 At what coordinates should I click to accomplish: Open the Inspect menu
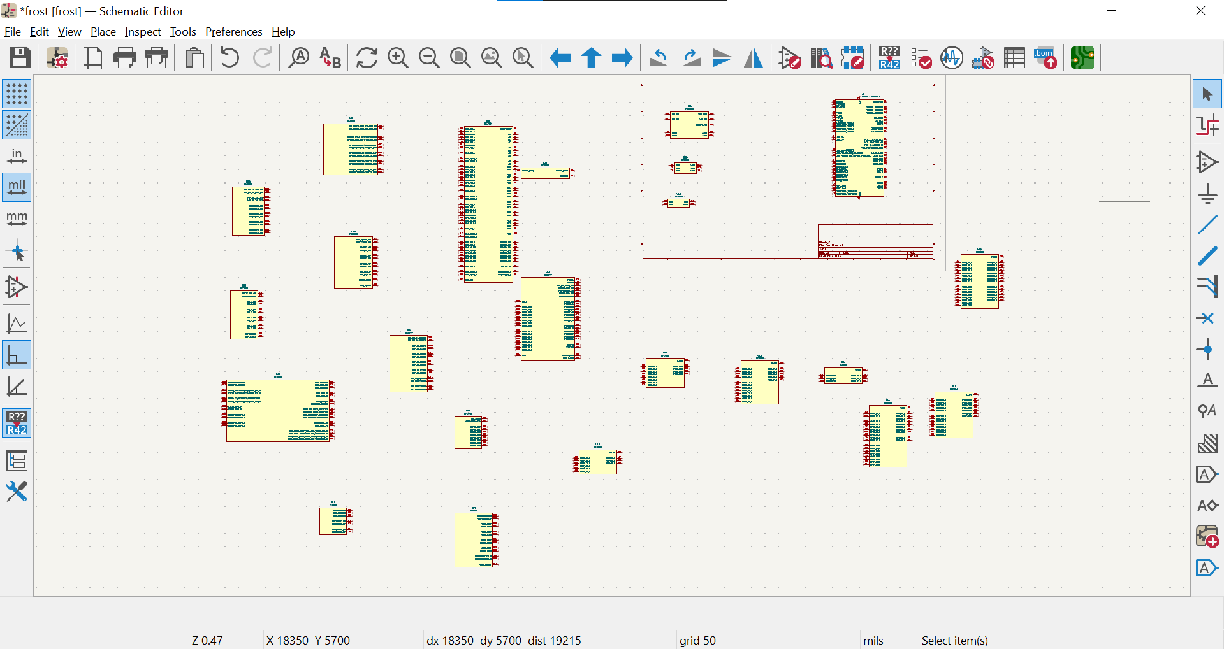(x=143, y=32)
